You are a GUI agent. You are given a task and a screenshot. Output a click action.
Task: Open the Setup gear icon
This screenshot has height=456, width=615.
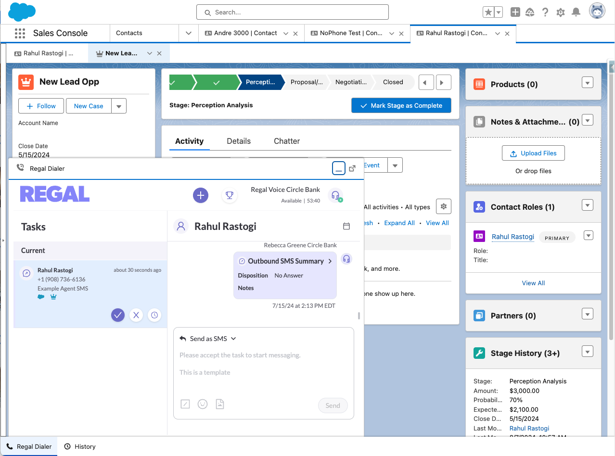tap(561, 13)
